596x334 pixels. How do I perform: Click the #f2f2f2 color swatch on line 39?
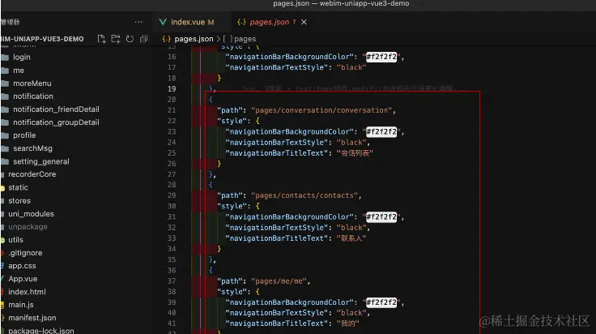(381, 302)
